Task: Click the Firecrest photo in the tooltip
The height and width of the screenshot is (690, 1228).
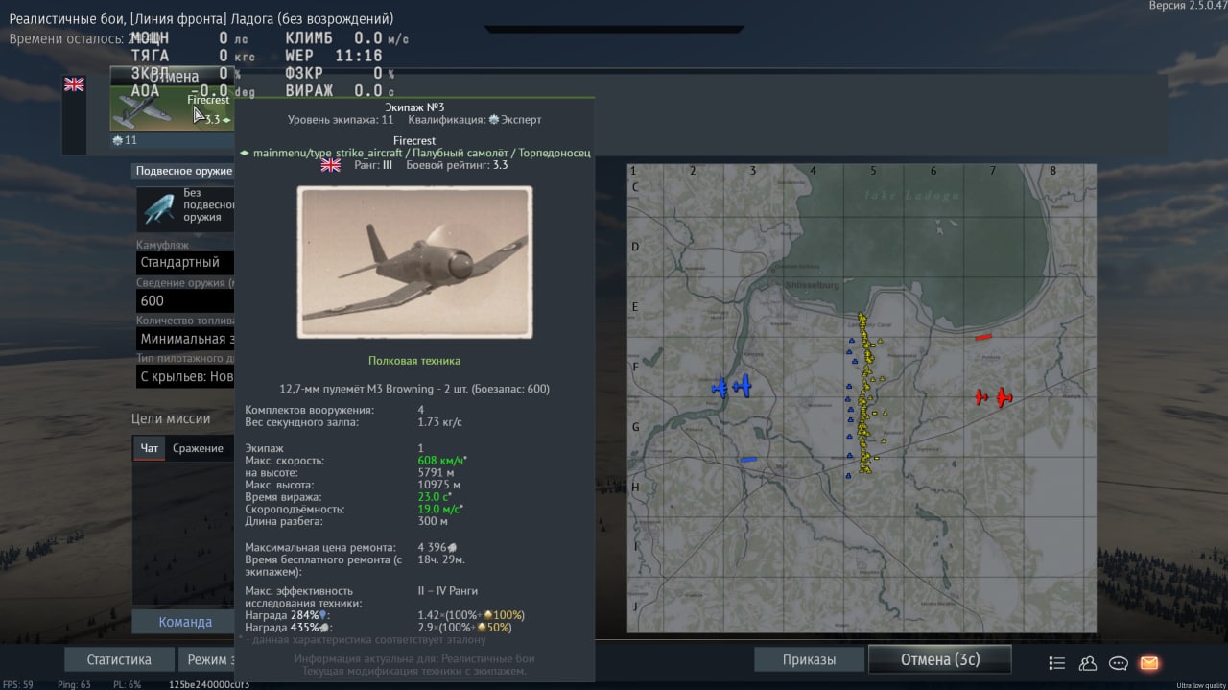Action: (414, 262)
